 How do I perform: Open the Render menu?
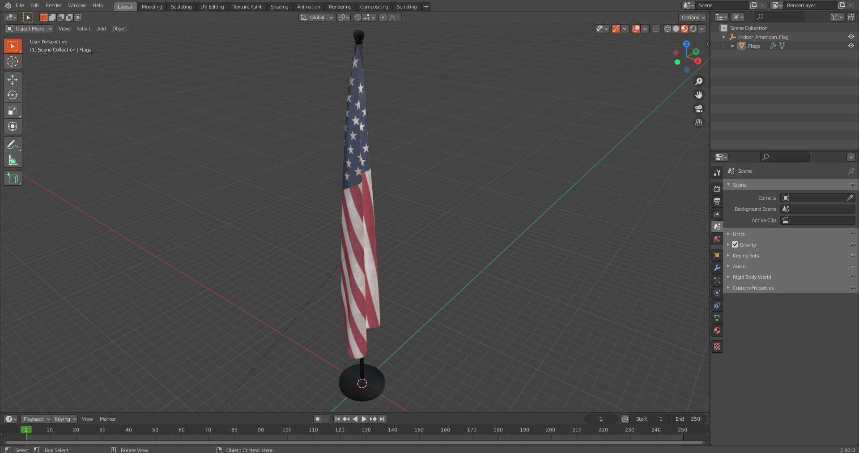[53, 5]
